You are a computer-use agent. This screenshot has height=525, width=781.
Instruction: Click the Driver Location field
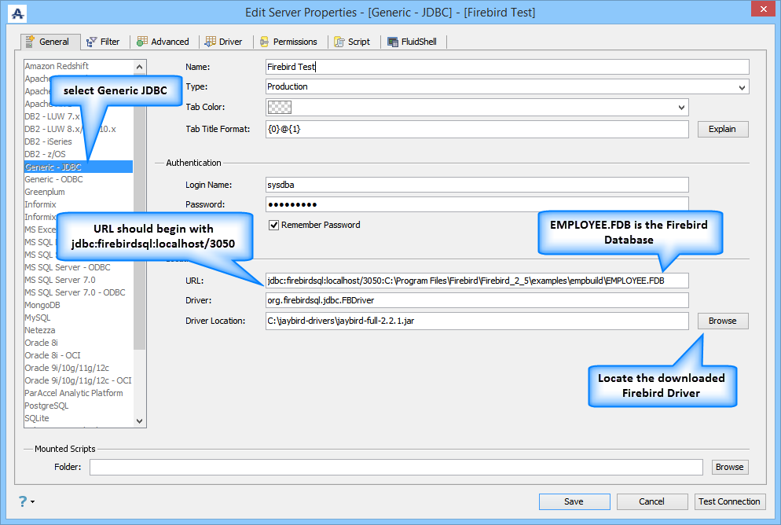point(477,321)
